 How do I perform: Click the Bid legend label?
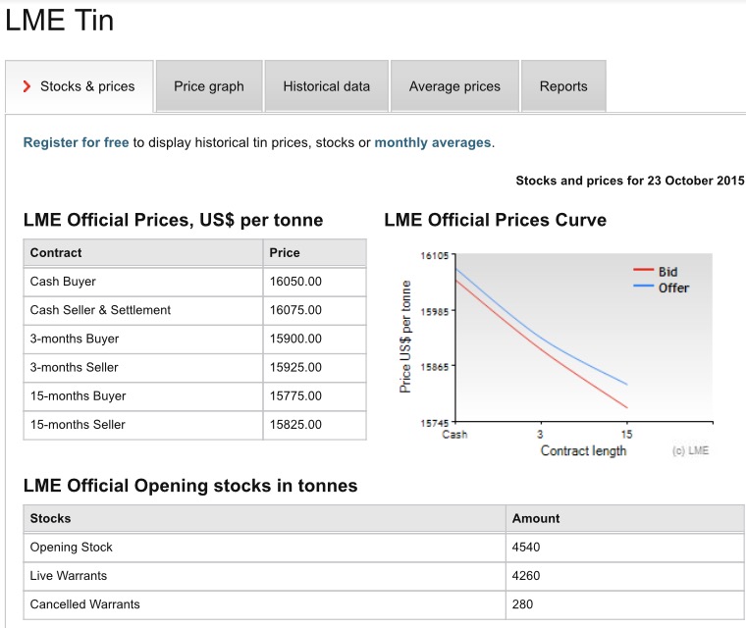(x=668, y=272)
